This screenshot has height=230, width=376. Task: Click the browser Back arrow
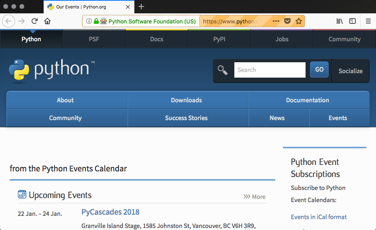coord(9,21)
